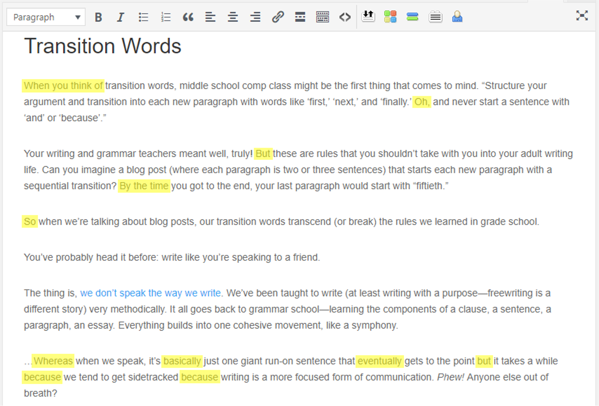Click the highlighted 'By the time' phrase
Viewport: 599px width, 406px height.
click(x=144, y=186)
